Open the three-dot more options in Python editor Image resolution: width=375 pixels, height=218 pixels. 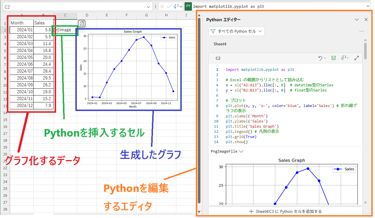click(x=362, y=31)
